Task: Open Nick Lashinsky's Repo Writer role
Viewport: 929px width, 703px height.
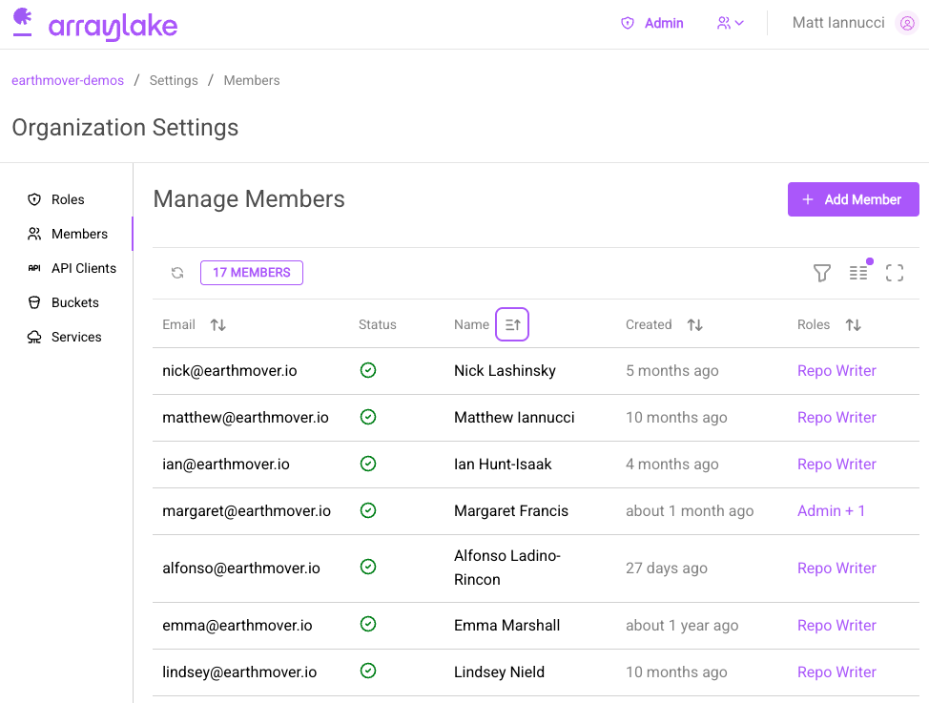Action: click(x=836, y=370)
